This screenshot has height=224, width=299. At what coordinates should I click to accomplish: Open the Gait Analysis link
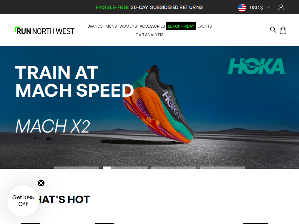click(x=149, y=35)
